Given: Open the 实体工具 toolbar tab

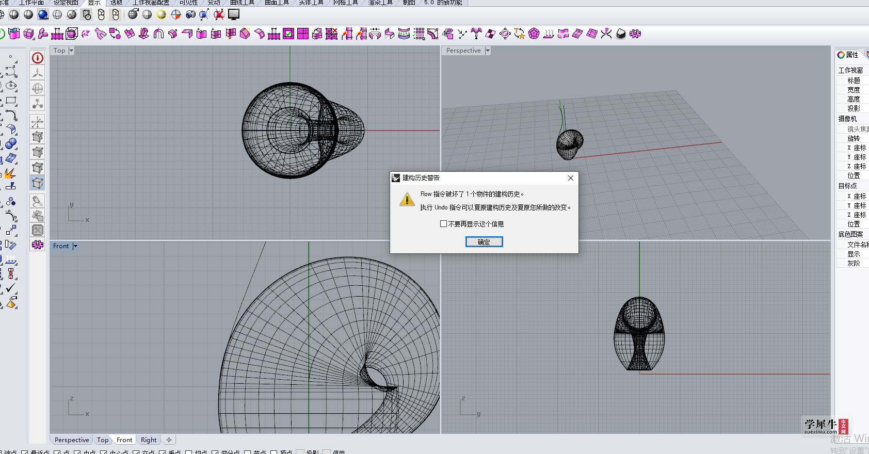Looking at the screenshot, I should [x=311, y=3].
